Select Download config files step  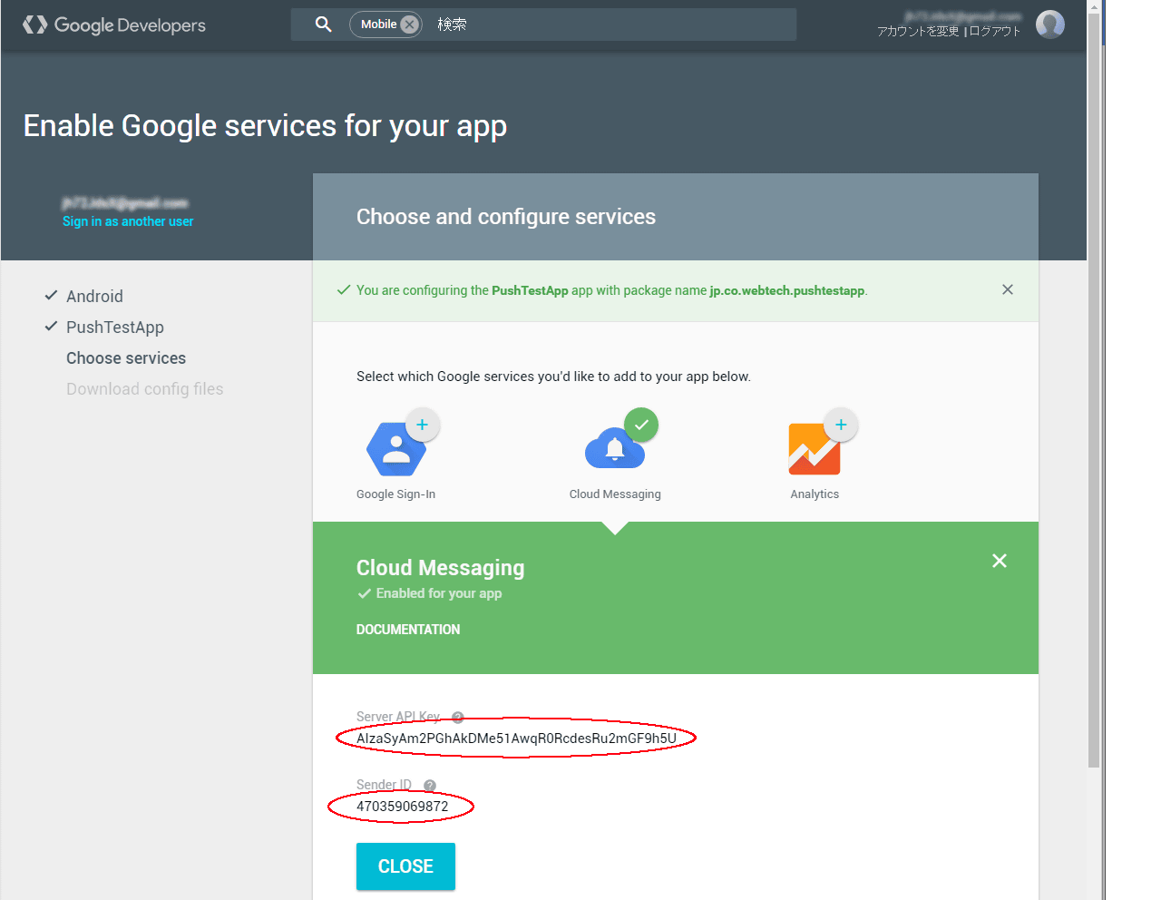coord(145,389)
